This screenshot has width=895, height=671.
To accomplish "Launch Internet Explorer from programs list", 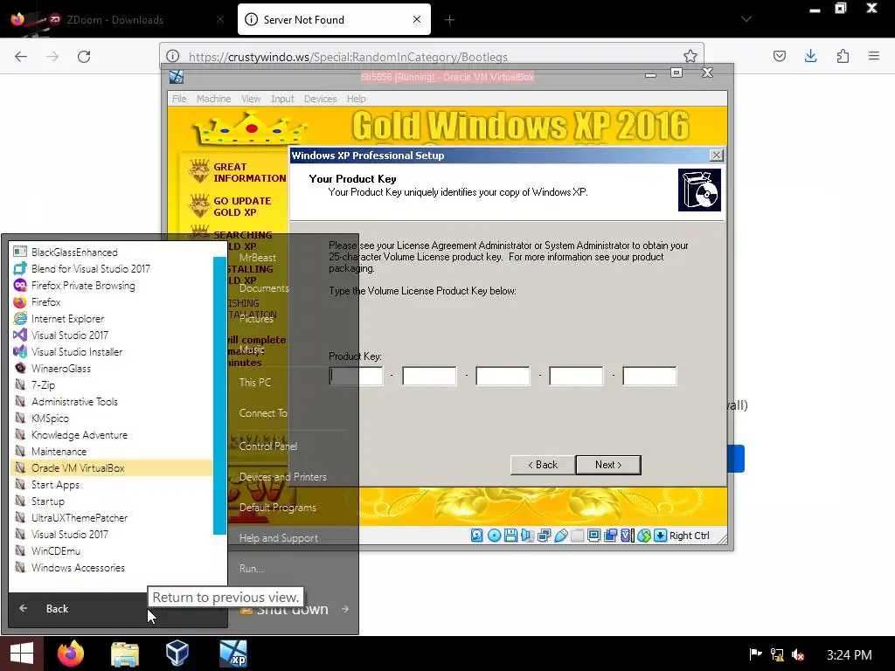I will [112, 318].
